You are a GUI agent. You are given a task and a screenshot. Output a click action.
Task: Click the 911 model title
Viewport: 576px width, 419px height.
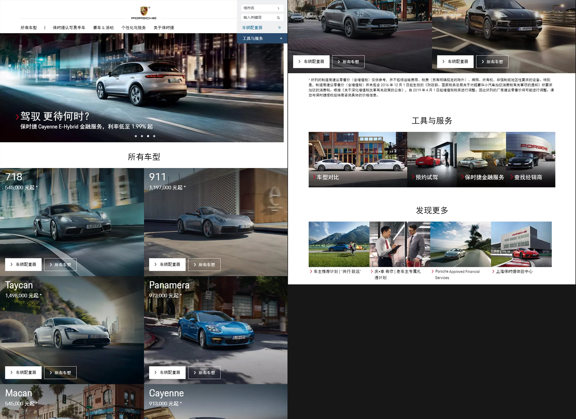coord(157,177)
